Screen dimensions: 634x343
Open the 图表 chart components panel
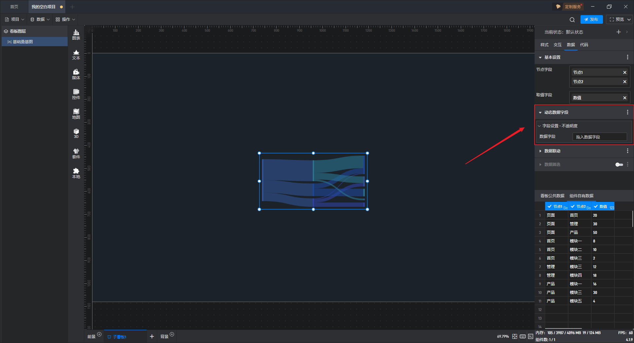tap(76, 35)
